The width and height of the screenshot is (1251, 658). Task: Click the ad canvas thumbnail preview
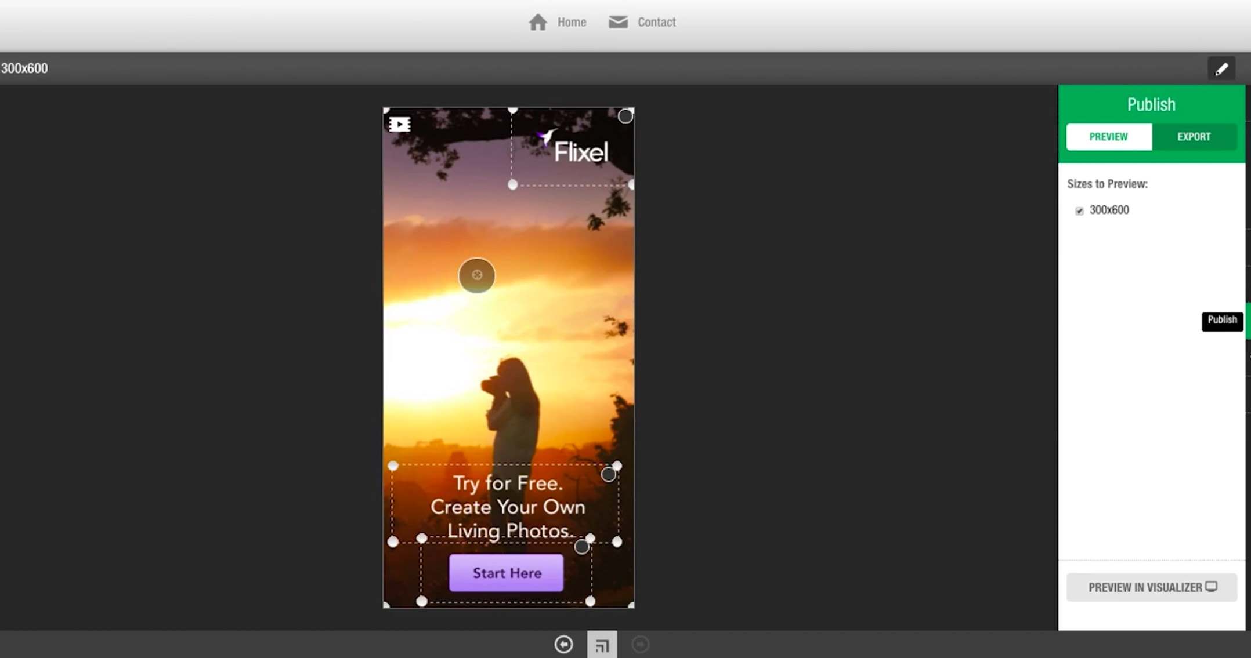pyautogui.click(x=602, y=645)
